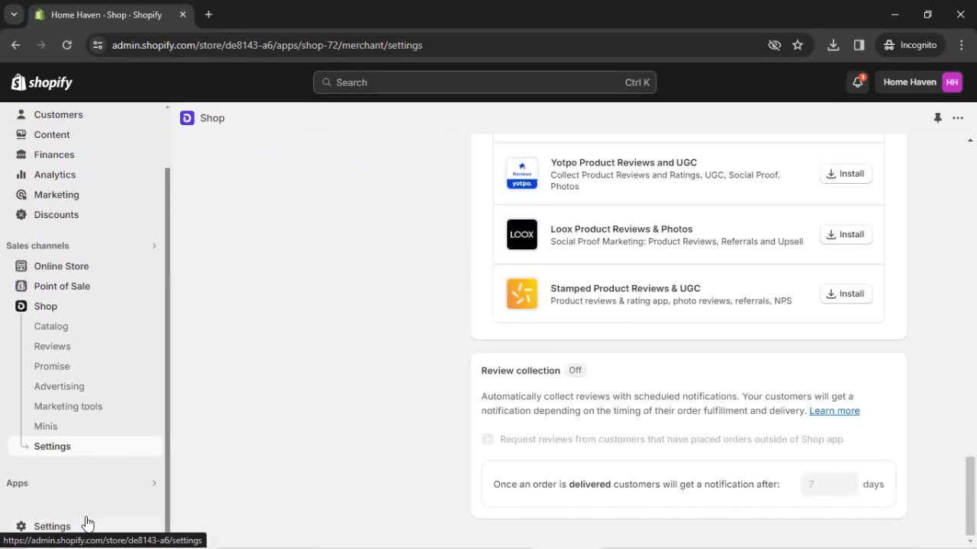This screenshot has height=549, width=977.
Task: Focus the Search field
Action: pos(485,82)
